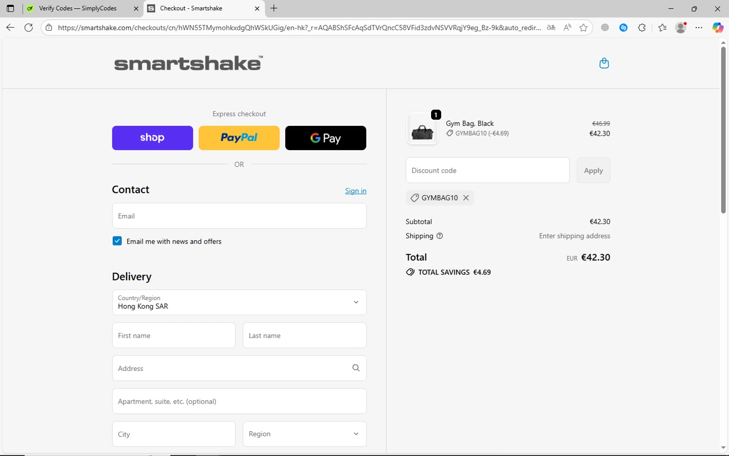Expand the Region dropdown

click(x=305, y=434)
